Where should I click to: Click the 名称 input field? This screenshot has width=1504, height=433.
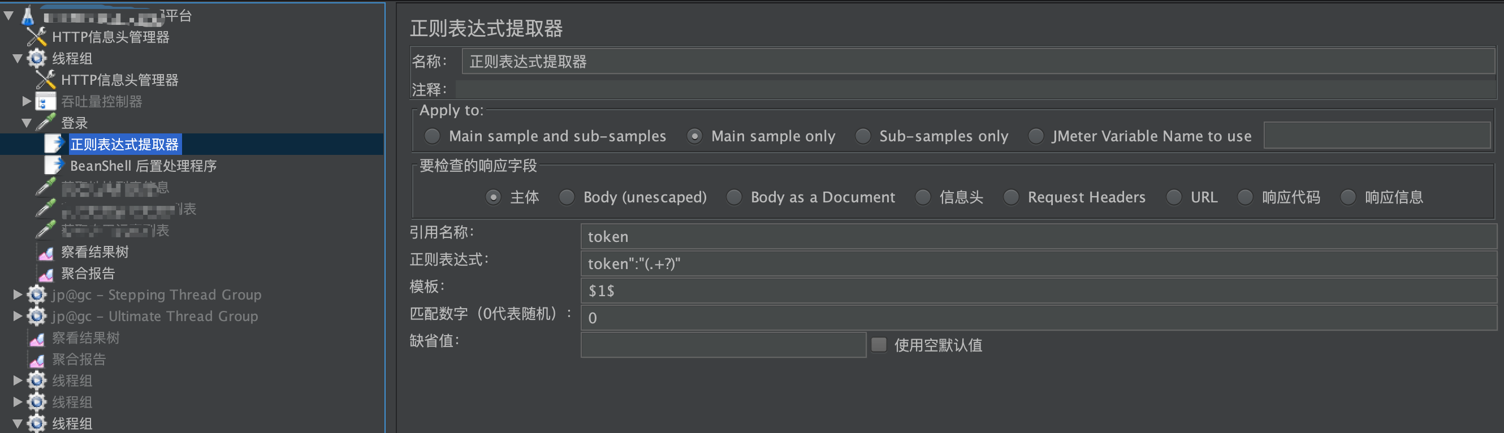pos(978,61)
